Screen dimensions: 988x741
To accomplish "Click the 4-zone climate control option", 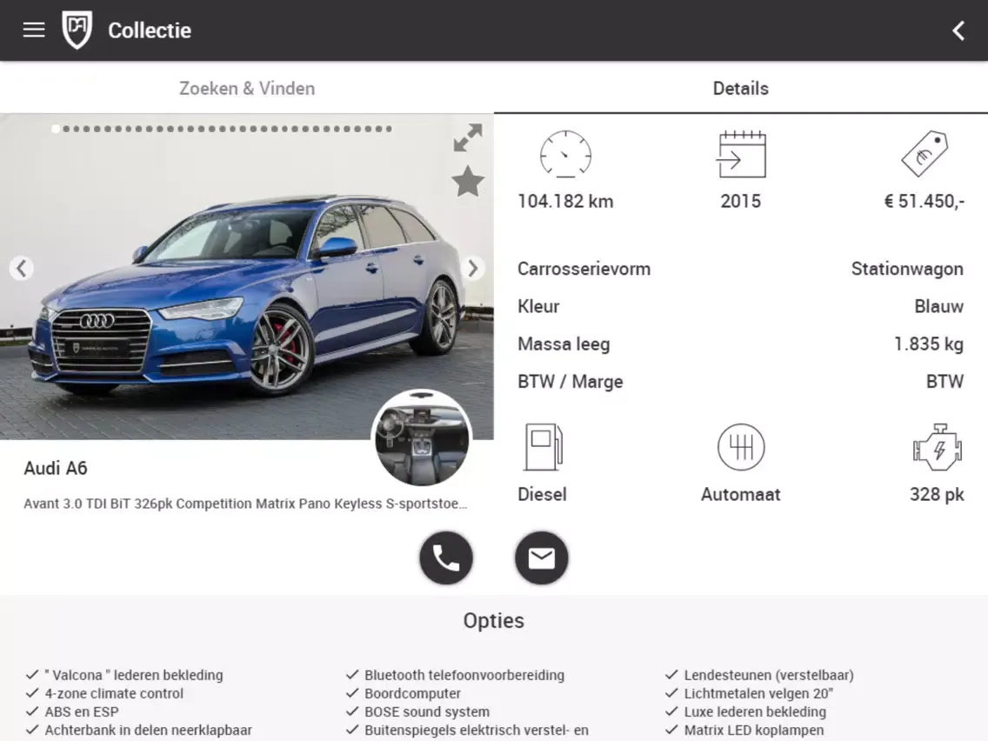I will [114, 693].
